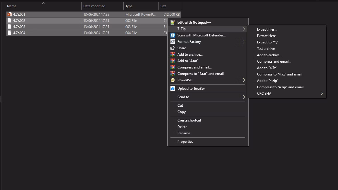The width and height of the screenshot is (338, 190).
Task: Select file name 4.7z.004
Action: [19, 33]
